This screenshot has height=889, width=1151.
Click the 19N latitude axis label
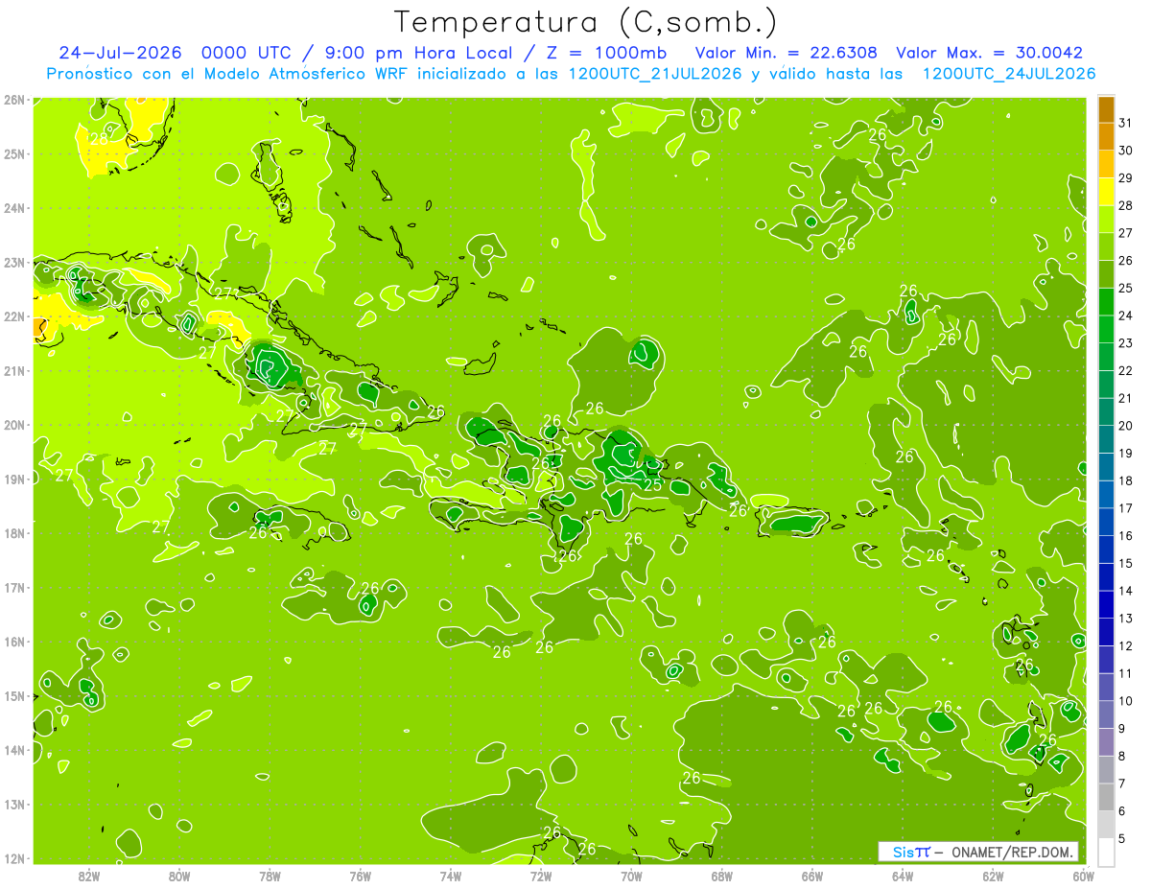14,479
